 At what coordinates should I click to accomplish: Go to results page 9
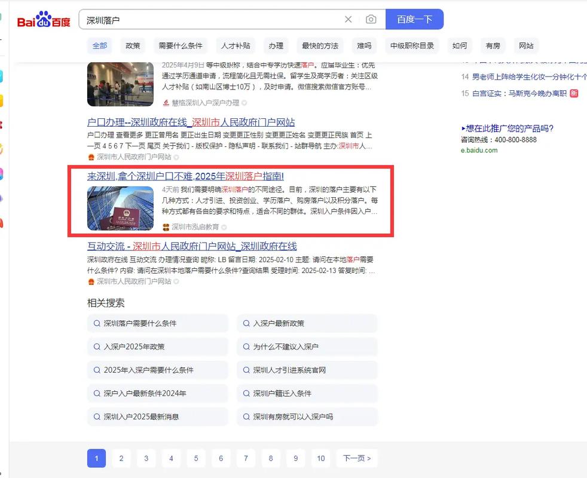[x=296, y=458]
